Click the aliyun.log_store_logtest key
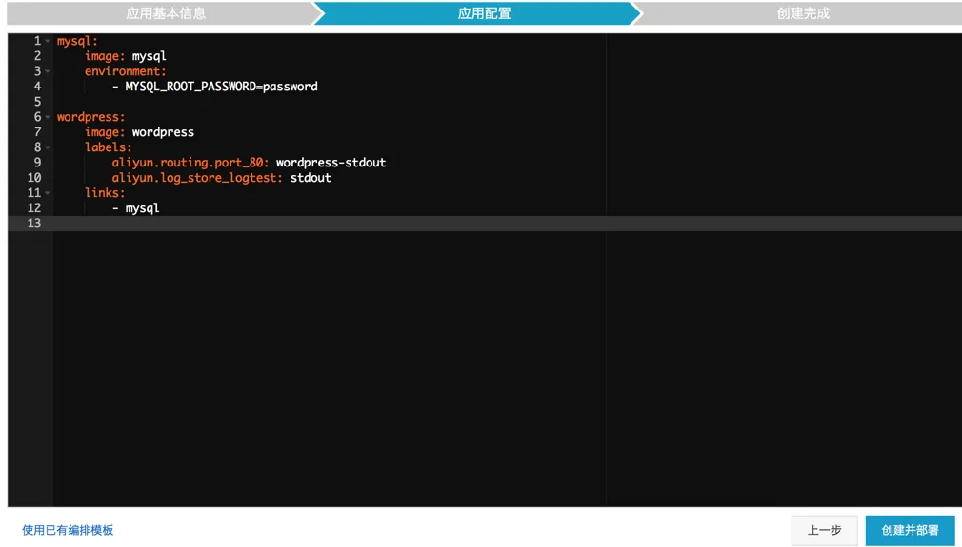Viewport: 962px width, 547px height. click(x=197, y=178)
